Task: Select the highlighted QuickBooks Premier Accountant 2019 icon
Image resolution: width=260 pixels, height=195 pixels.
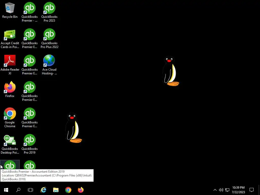Action: 10,165
